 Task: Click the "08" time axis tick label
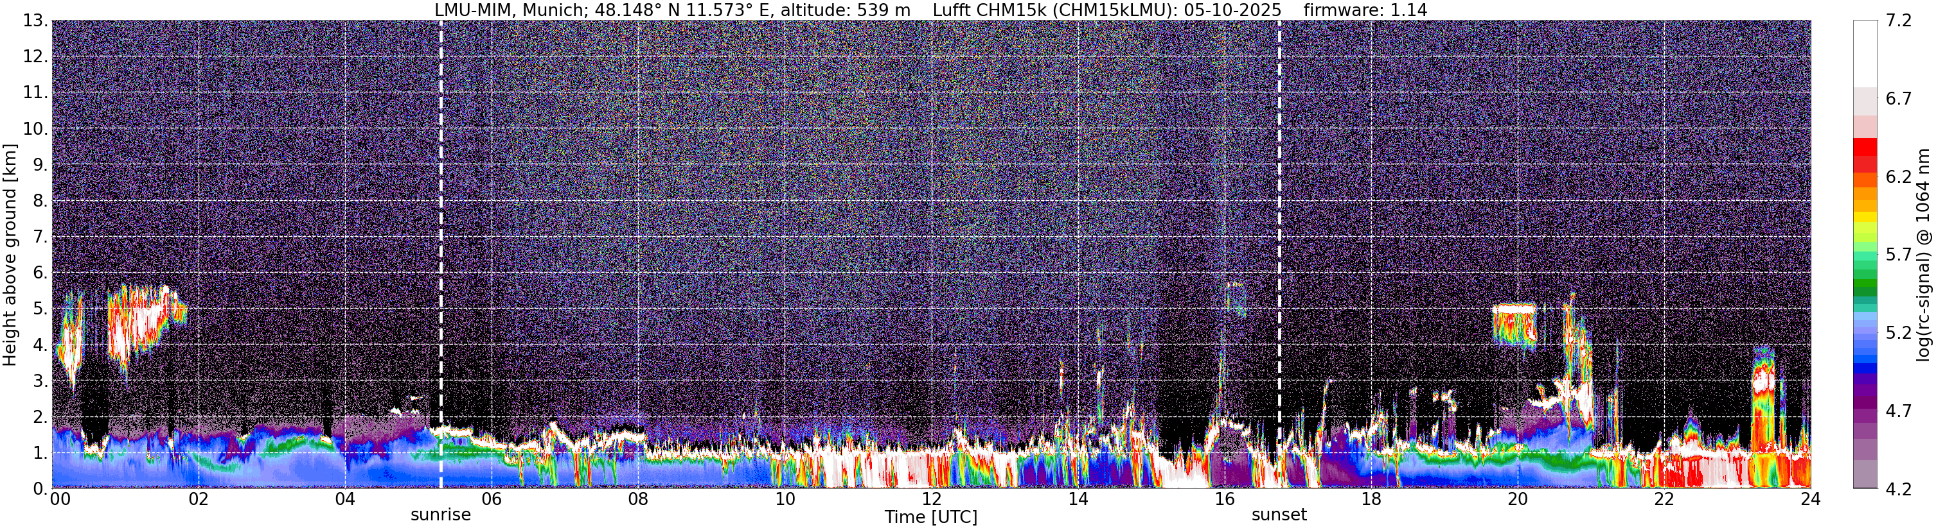point(638,499)
